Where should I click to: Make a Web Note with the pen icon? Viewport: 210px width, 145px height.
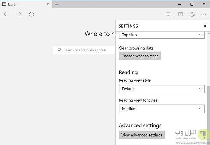tap(181, 14)
